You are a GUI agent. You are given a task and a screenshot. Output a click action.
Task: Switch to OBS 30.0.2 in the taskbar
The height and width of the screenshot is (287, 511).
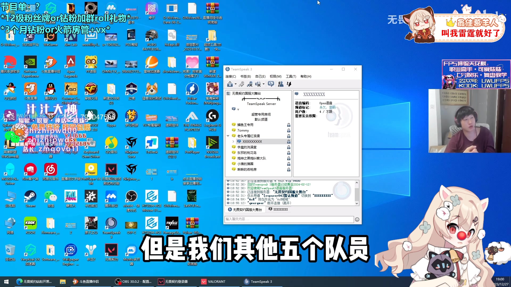[133, 282]
